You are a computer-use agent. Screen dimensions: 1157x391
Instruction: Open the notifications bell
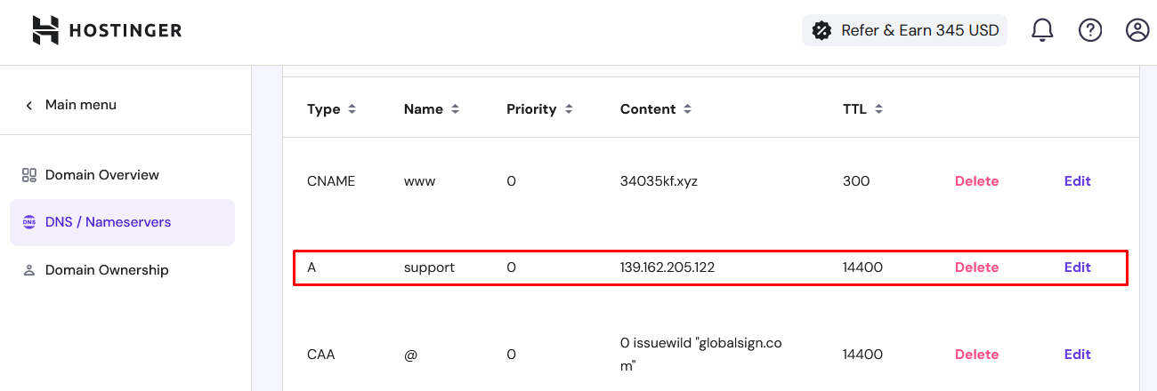coord(1042,30)
